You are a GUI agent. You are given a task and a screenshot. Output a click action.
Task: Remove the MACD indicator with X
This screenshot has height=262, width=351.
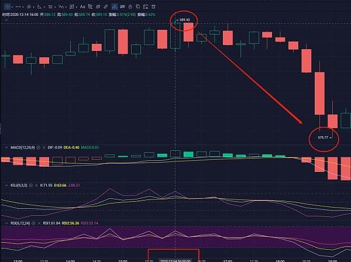[44, 147]
